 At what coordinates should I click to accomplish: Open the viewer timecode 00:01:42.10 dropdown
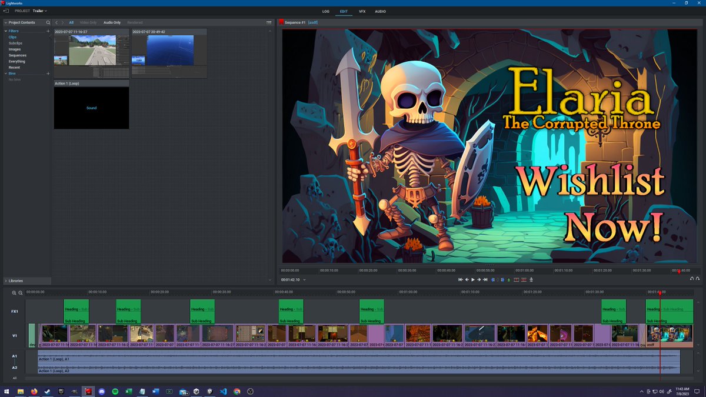point(304,280)
